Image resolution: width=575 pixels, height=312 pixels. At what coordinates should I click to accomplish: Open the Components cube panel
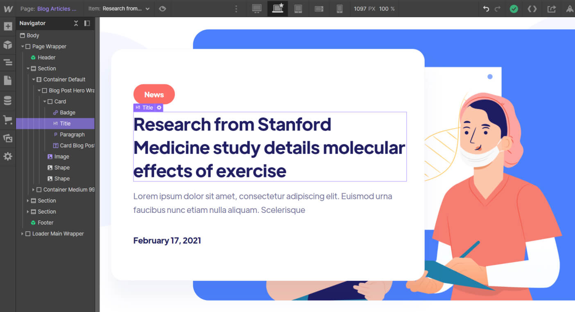[x=8, y=45]
